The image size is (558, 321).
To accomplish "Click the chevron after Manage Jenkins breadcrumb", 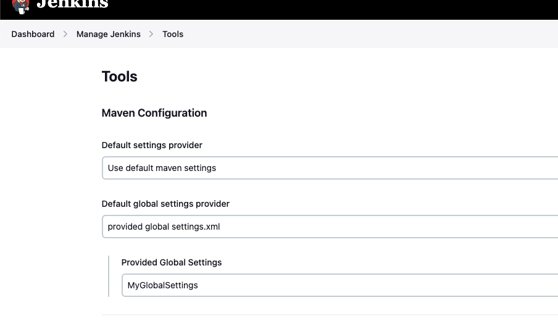I will pyautogui.click(x=151, y=34).
